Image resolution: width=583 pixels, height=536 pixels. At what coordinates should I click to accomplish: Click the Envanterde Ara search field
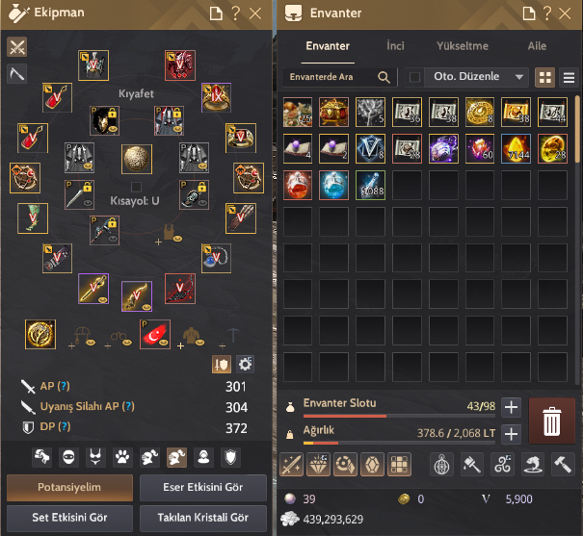pos(331,77)
